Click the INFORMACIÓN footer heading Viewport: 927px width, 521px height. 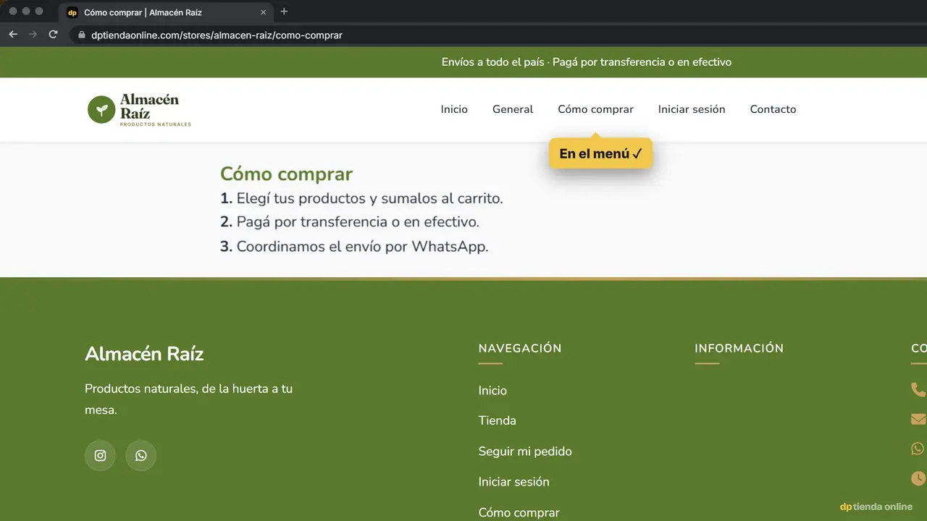pyautogui.click(x=739, y=348)
